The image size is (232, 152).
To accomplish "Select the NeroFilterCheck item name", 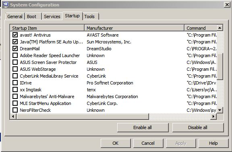I will (x=35, y=110).
